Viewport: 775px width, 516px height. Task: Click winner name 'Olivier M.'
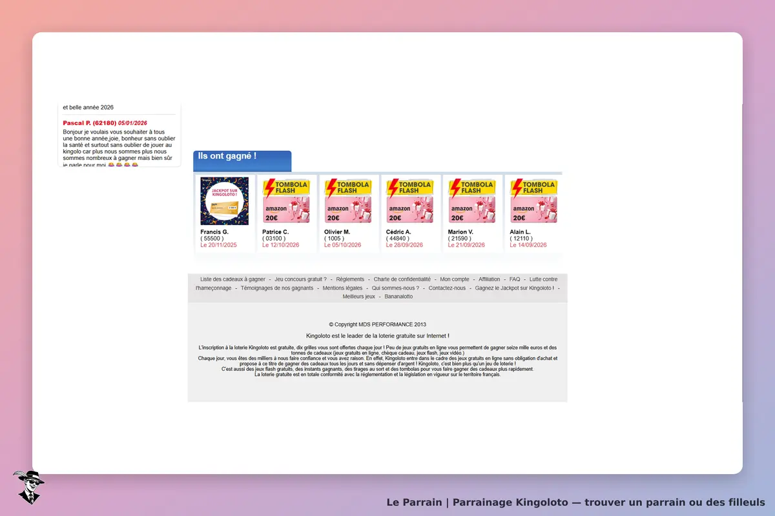337,232
